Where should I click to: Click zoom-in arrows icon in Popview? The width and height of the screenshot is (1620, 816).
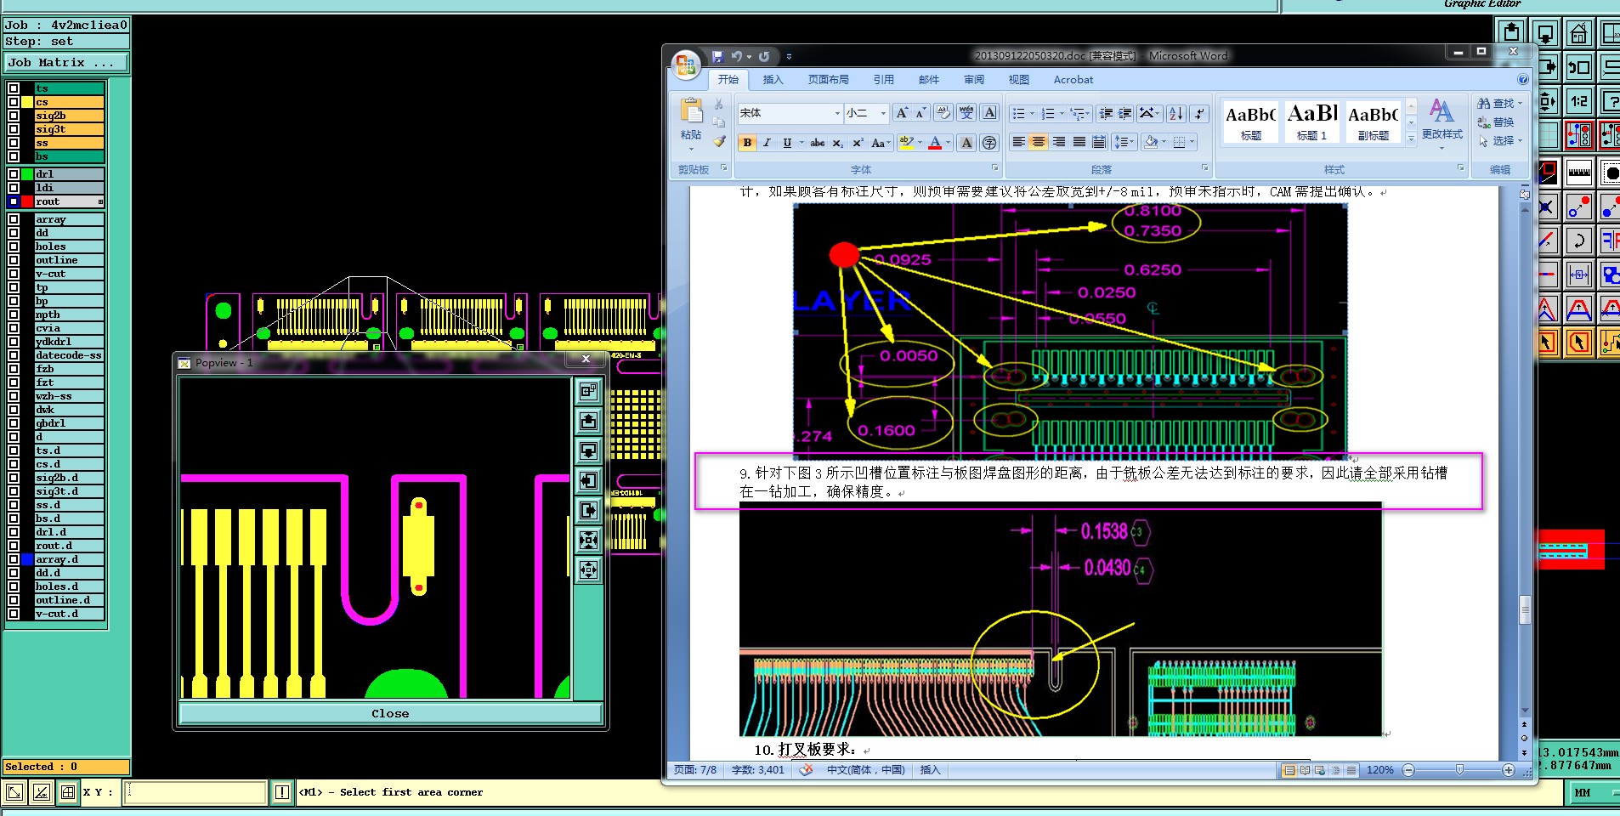pyautogui.click(x=588, y=540)
